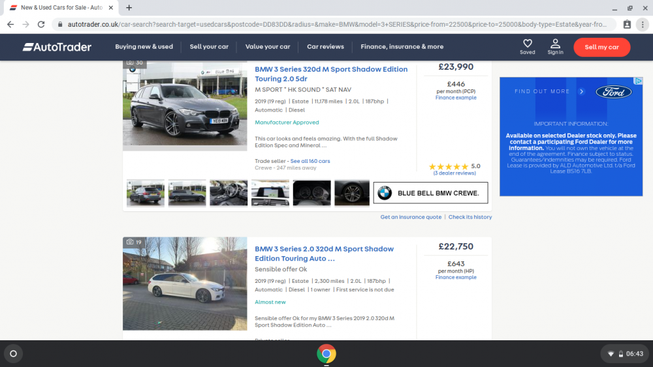
Task: Click the £23,990 price
Action: click(456, 67)
